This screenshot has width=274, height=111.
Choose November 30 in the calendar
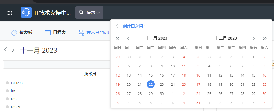tap(162, 94)
